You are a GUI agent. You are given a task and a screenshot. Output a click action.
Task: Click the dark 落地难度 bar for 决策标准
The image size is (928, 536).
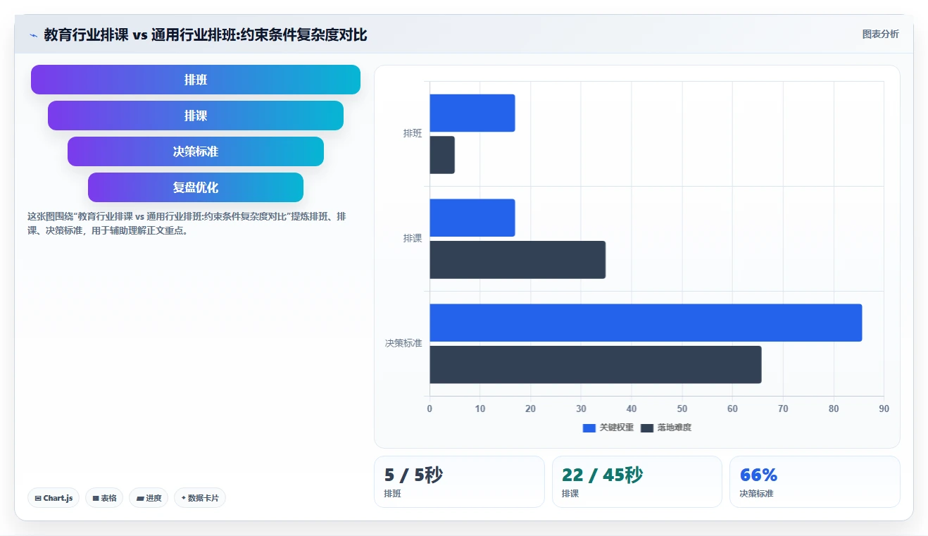click(x=596, y=365)
